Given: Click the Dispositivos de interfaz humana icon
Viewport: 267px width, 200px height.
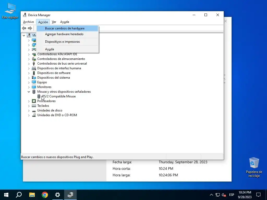Looking at the screenshot, I should click(34, 68).
